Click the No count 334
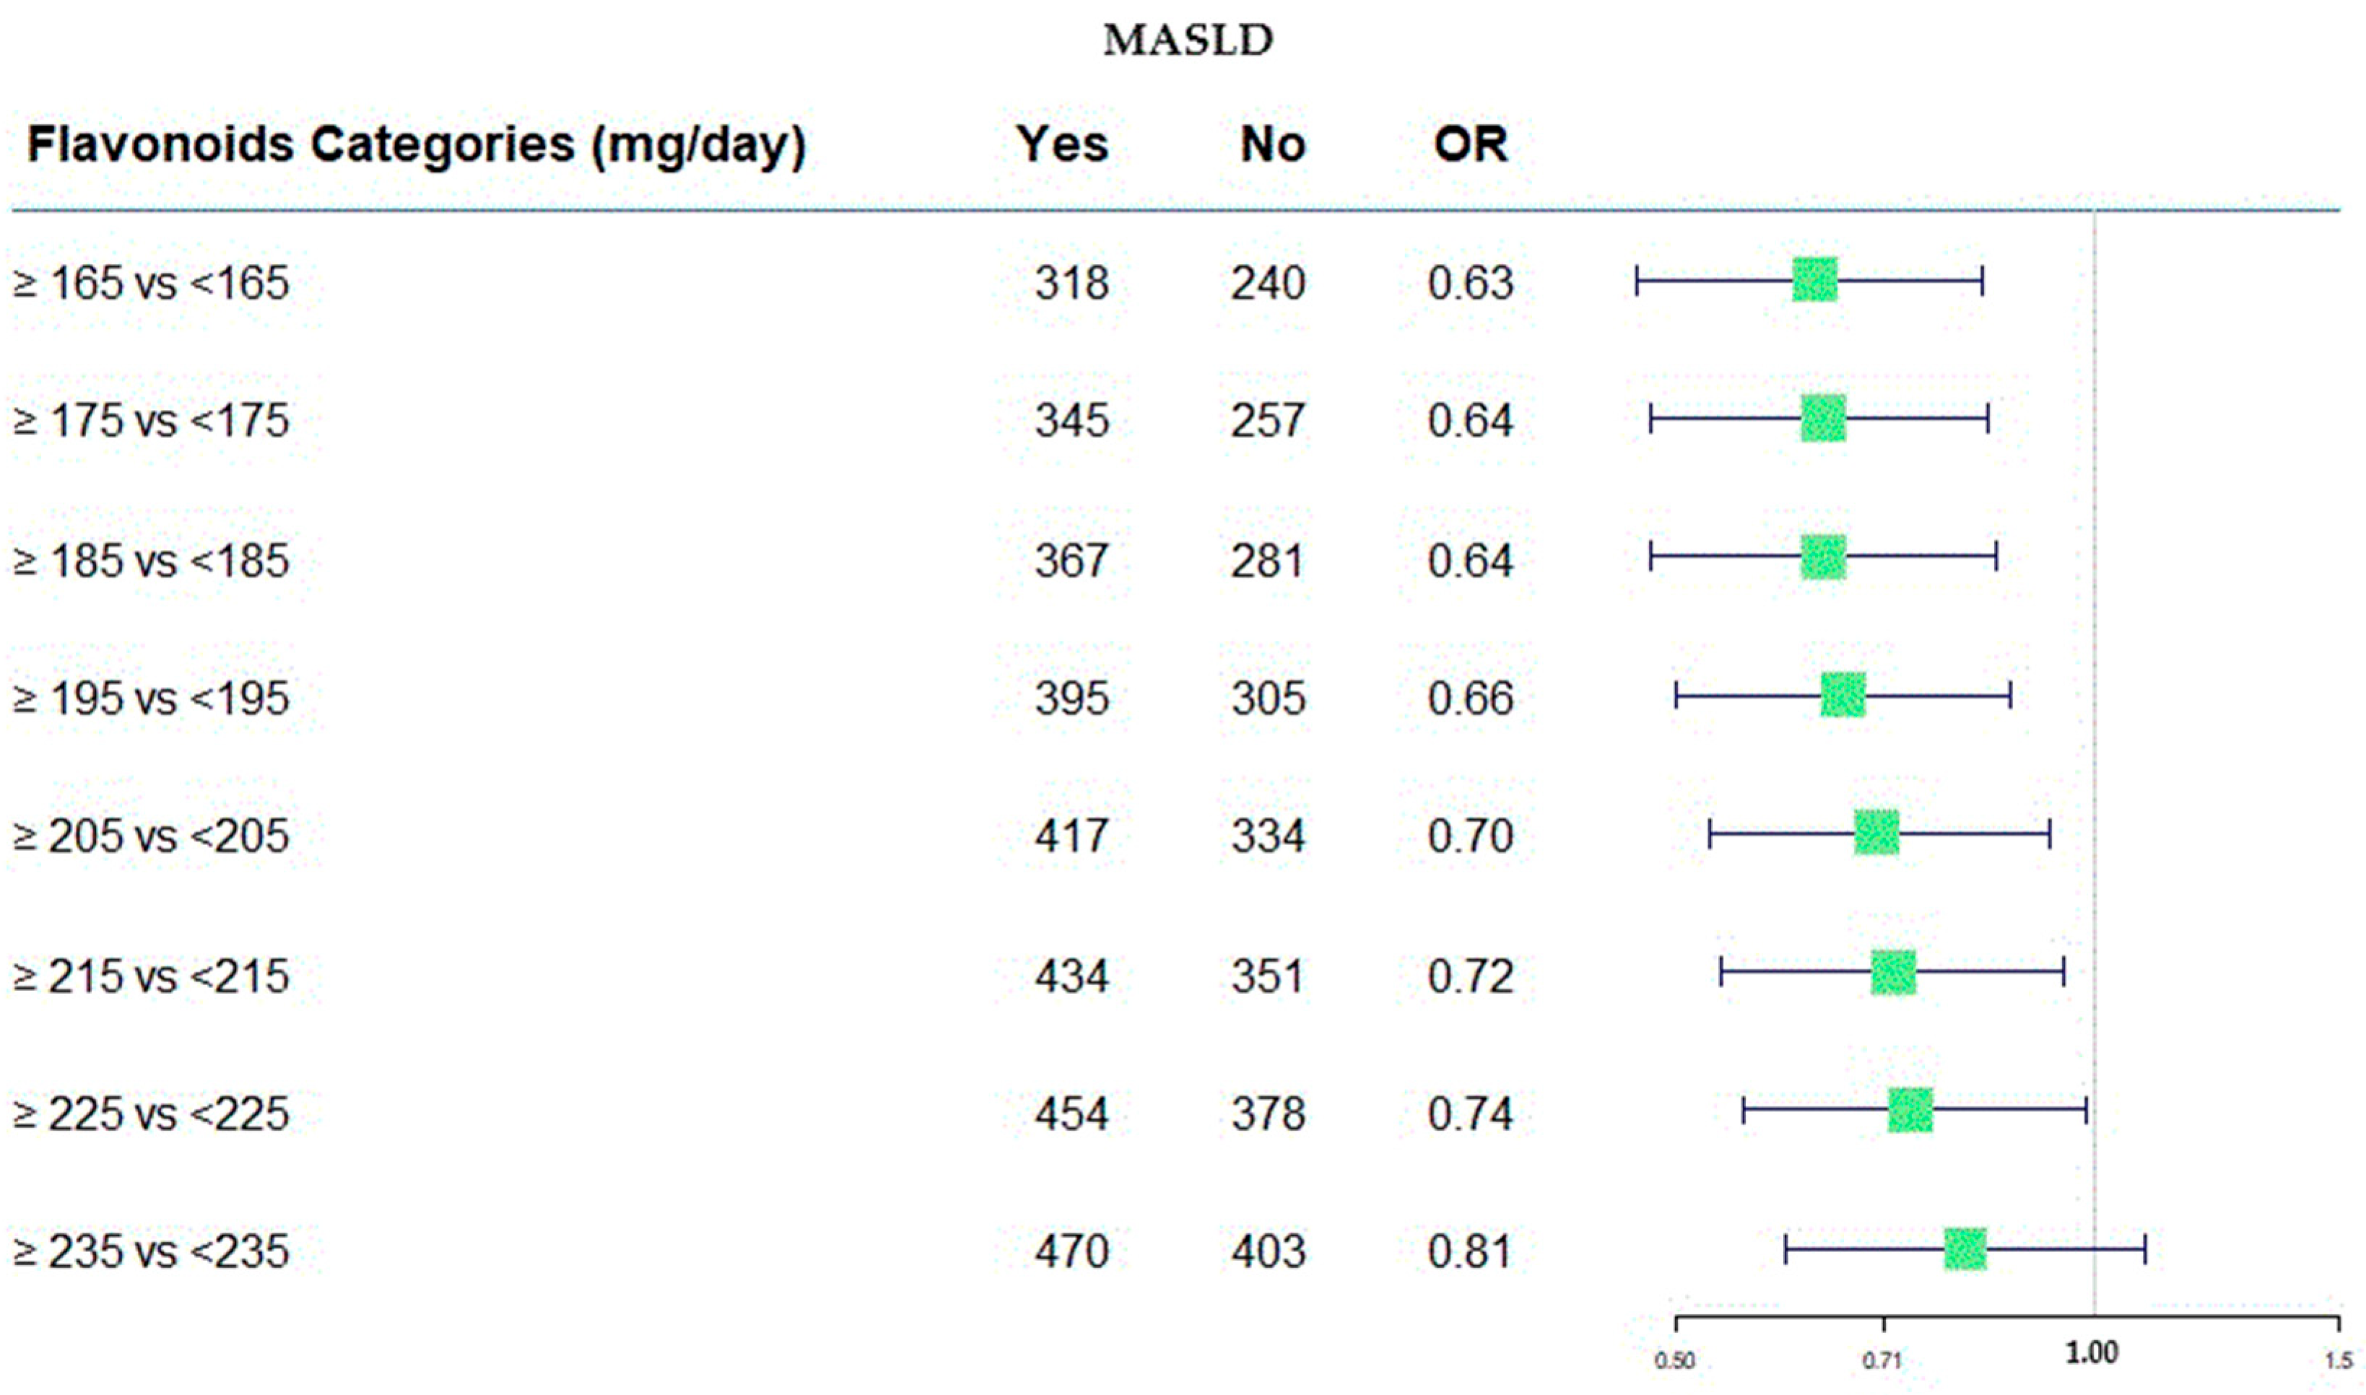Screen dimensions: 2366x1395 [x=1269, y=836]
